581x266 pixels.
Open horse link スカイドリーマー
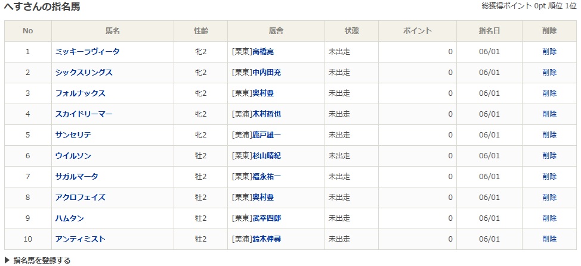tap(84, 114)
